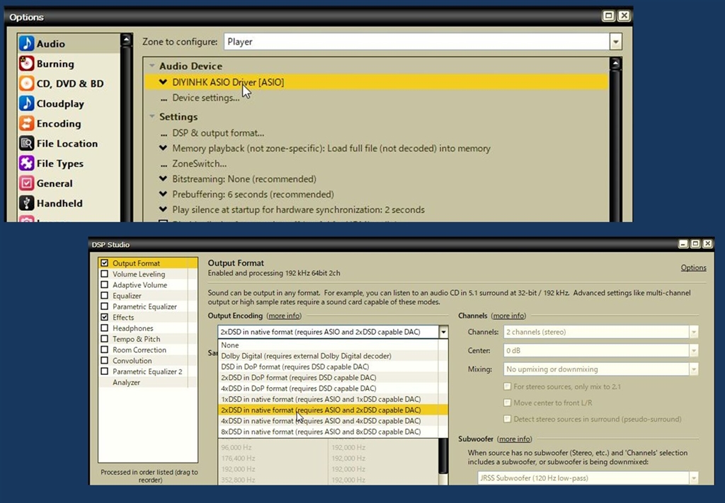Open Device settings link
The width and height of the screenshot is (725, 503).
coord(206,98)
